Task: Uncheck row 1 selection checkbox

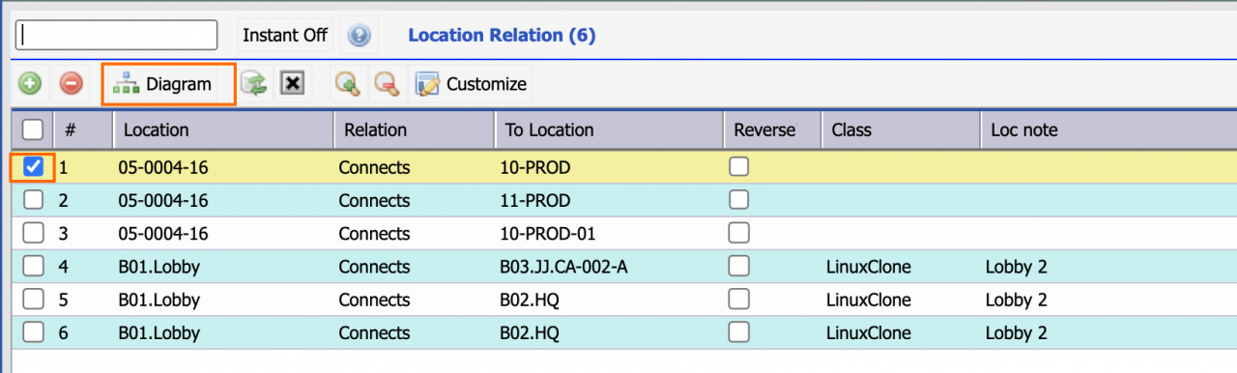Action: (34, 167)
